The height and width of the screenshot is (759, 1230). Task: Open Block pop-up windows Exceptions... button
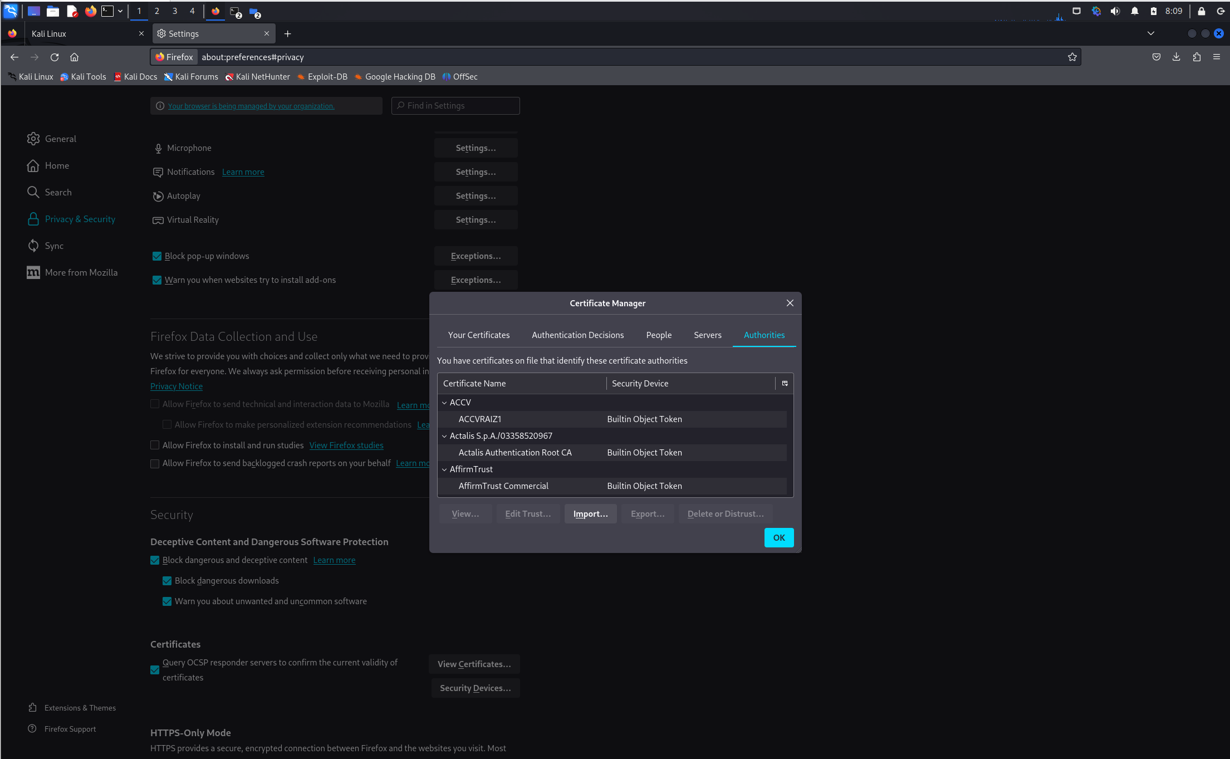pos(476,256)
